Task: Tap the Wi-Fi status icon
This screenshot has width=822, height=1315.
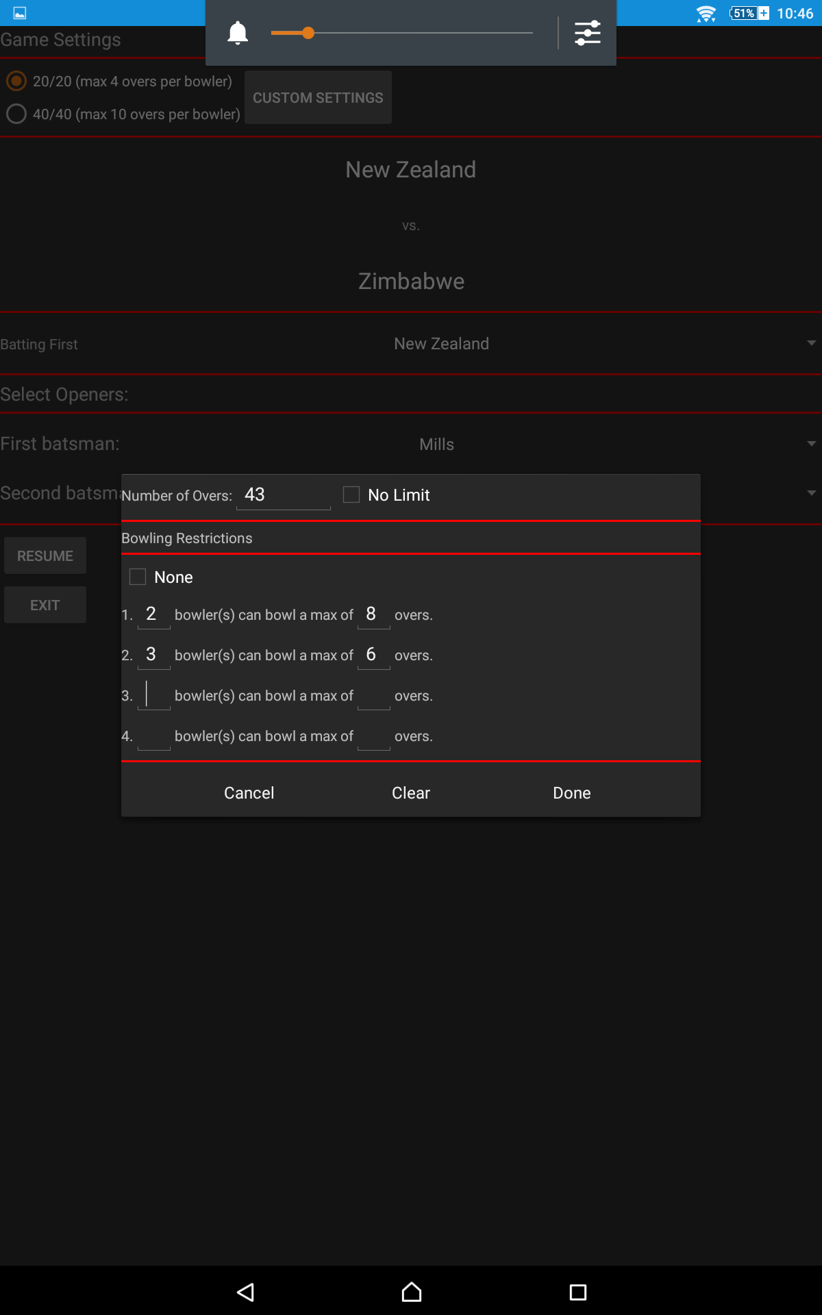Action: 706,14
